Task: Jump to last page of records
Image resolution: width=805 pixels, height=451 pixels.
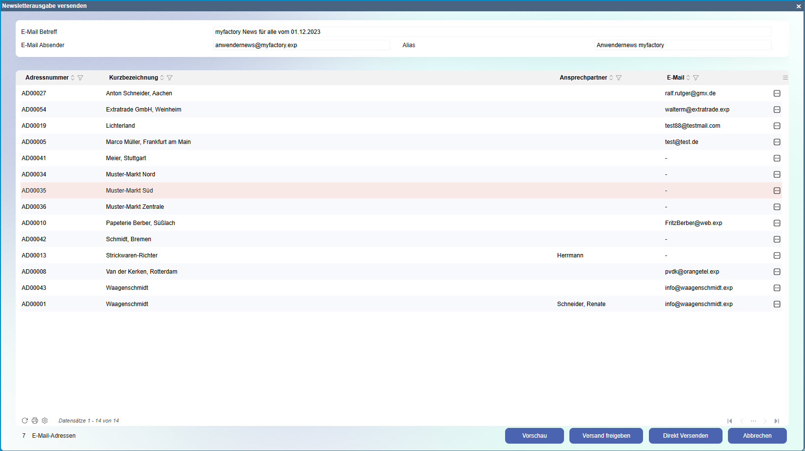Action: (x=777, y=421)
